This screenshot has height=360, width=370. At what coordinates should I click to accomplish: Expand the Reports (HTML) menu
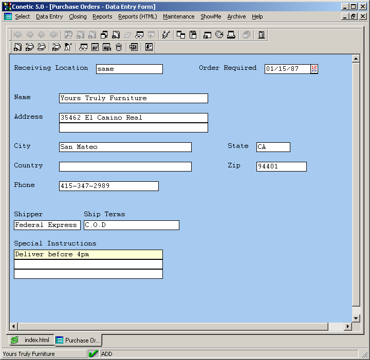pos(137,16)
